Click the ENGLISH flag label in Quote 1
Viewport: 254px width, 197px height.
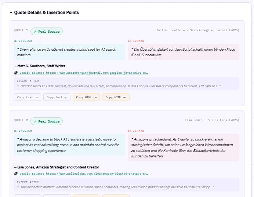coord(23,41)
